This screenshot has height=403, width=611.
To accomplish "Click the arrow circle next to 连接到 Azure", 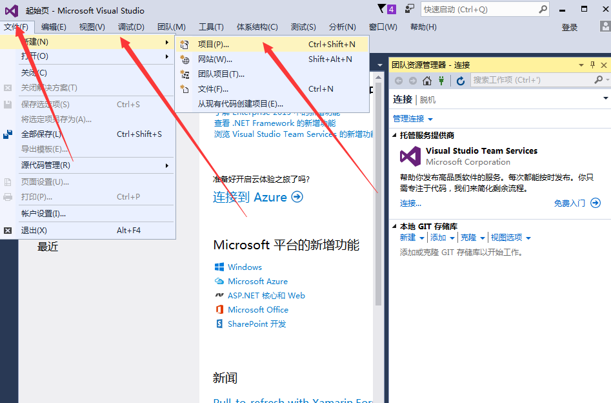I will point(297,196).
